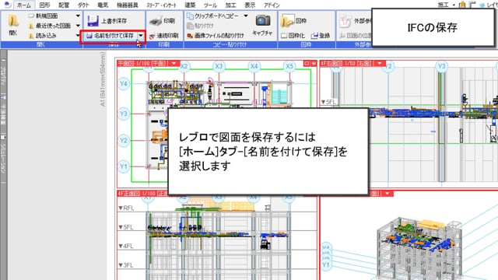This screenshot has height=280, width=498.
Task: Open the 加工 tab
Action: (230, 5)
